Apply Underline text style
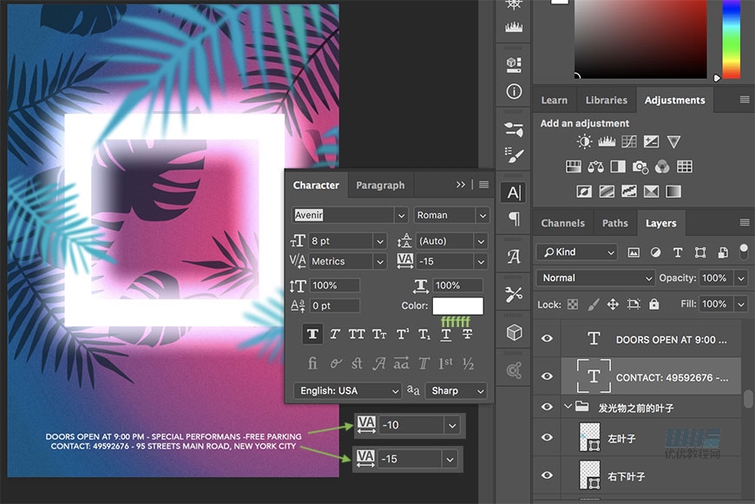Viewport: 755px width, 504px height. 446,334
